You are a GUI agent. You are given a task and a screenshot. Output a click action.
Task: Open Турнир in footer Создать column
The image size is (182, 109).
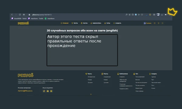(x=153, y=77)
